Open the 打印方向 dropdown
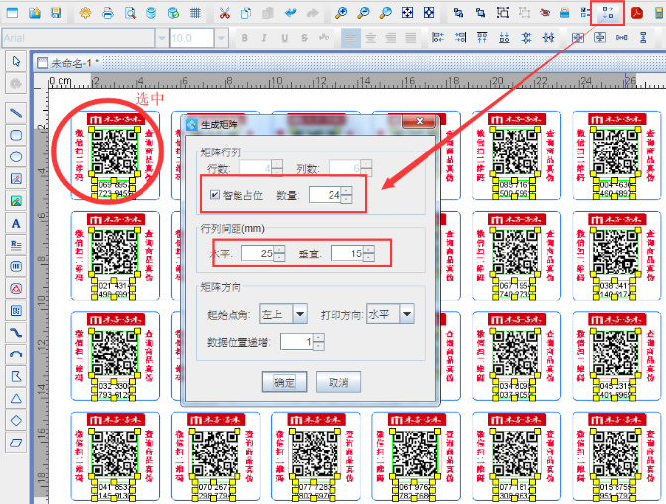 click(x=389, y=314)
